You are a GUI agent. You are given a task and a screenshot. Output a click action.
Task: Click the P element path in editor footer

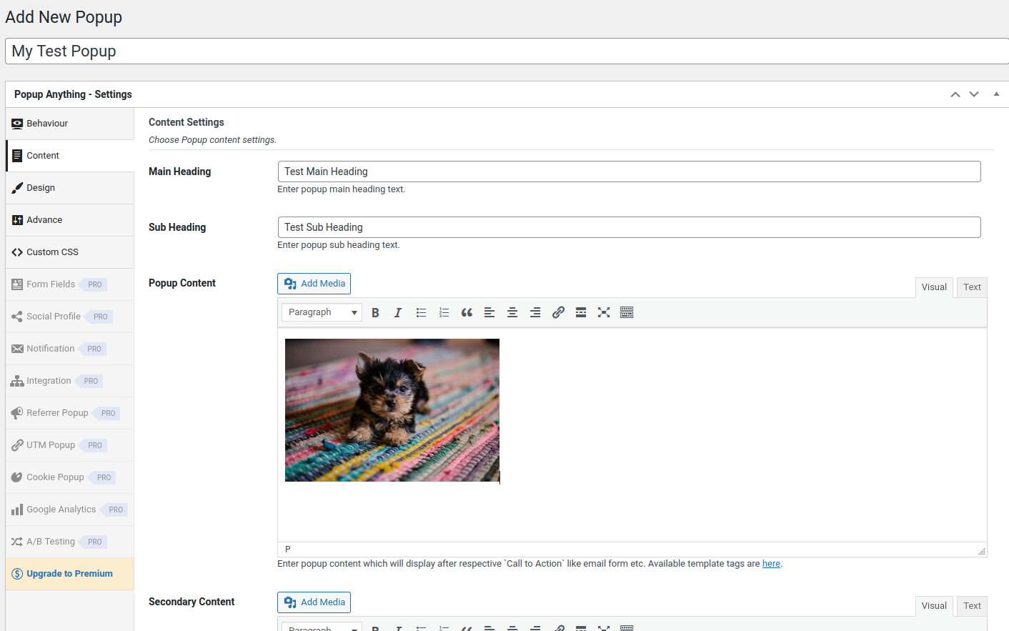tap(288, 550)
